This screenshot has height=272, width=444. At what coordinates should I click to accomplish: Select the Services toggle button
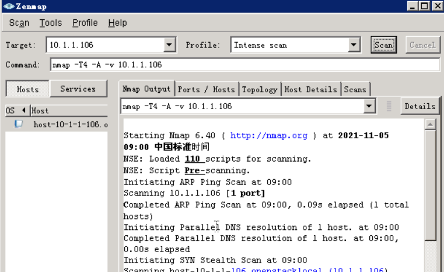tap(78, 89)
